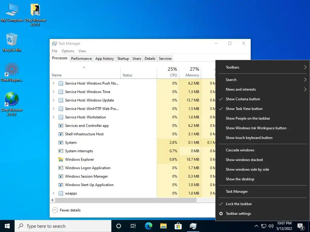Click the Windows Start button
Image resolution: width=310 pixels, height=232 pixels.
(x=7, y=226)
